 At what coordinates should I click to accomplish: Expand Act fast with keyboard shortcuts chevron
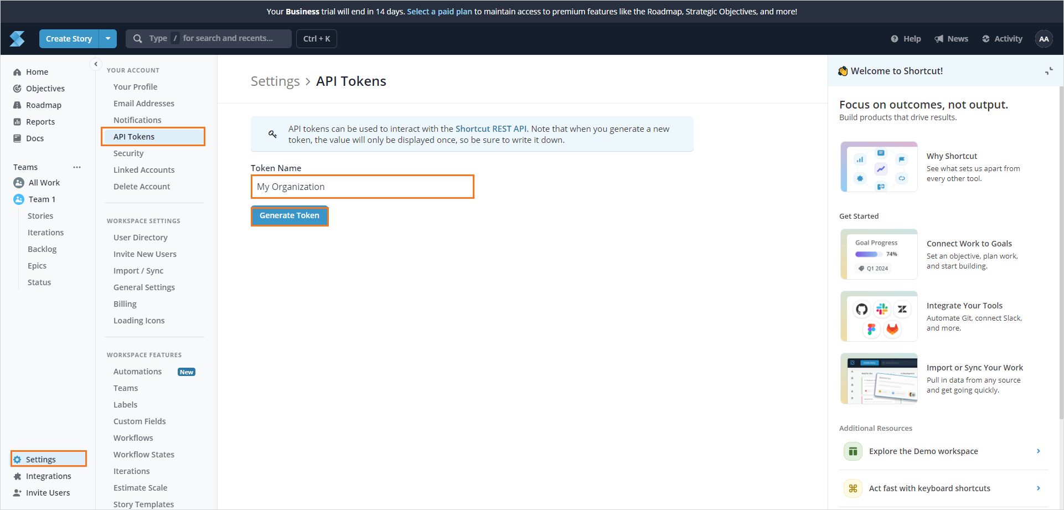click(1039, 488)
